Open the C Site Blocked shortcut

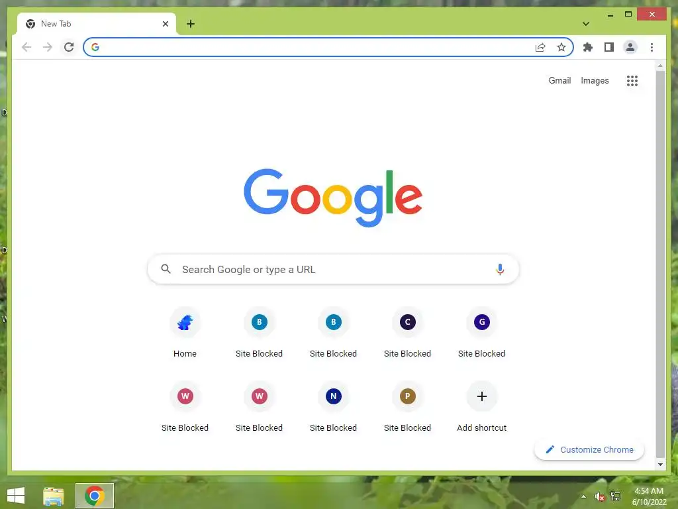(x=407, y=333)
